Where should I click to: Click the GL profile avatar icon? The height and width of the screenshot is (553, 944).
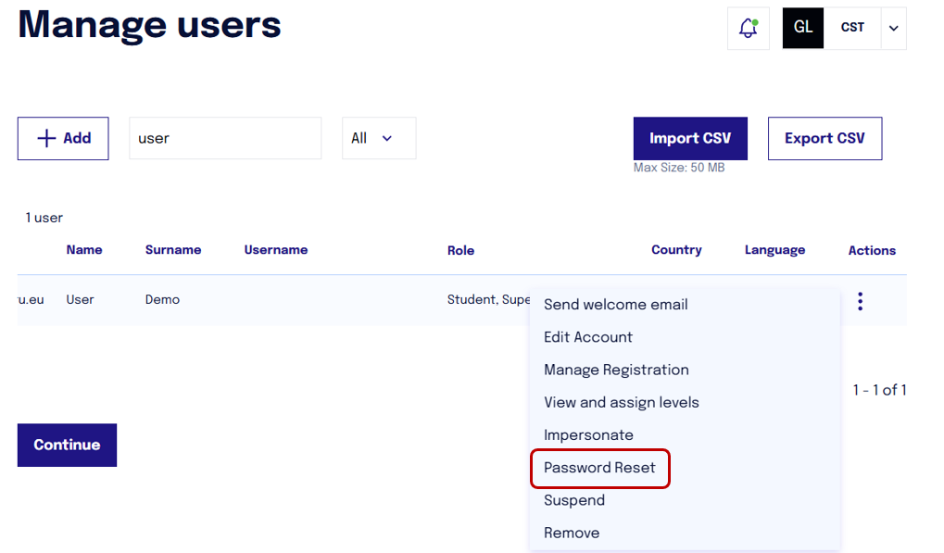click(x=802, y=28)
